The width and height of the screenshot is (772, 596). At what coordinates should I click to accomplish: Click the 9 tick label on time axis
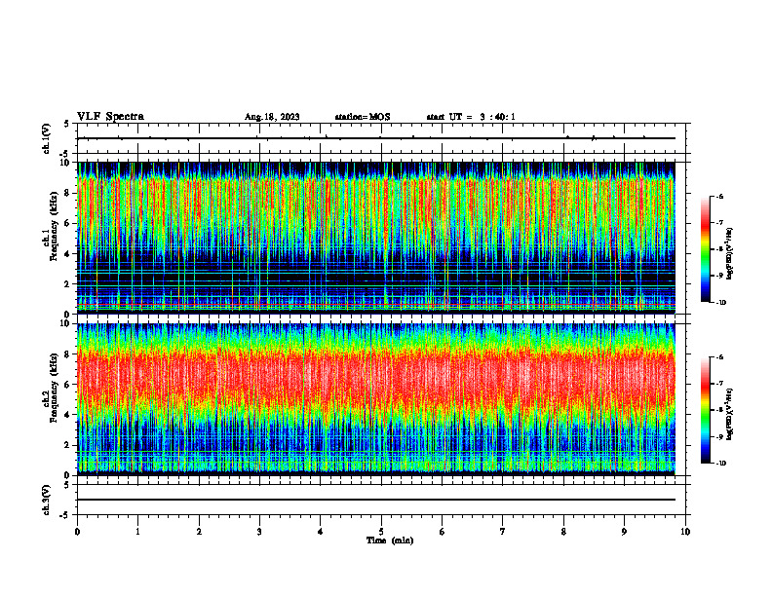coord(624,532)
